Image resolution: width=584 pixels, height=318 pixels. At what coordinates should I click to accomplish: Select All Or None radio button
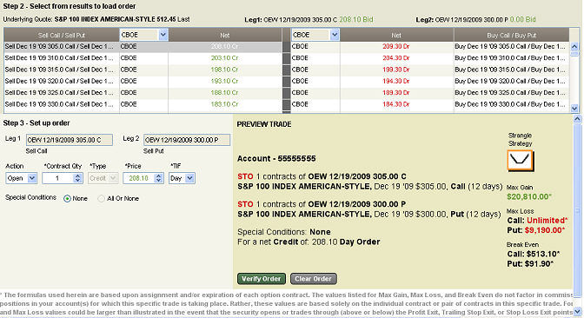pyautogui.click(x=101, y=199)
